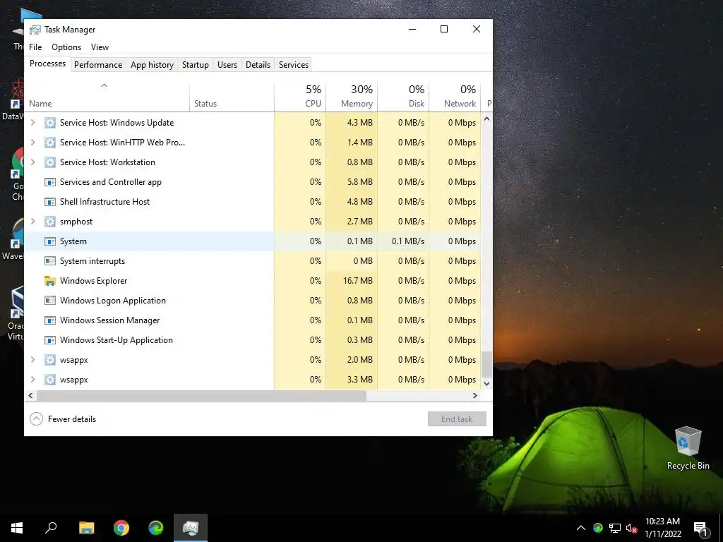Image resolution: width=723 pixels, height=542 pixels.
Task: Expand the smphost process group
Action: (x=32, y=222)
